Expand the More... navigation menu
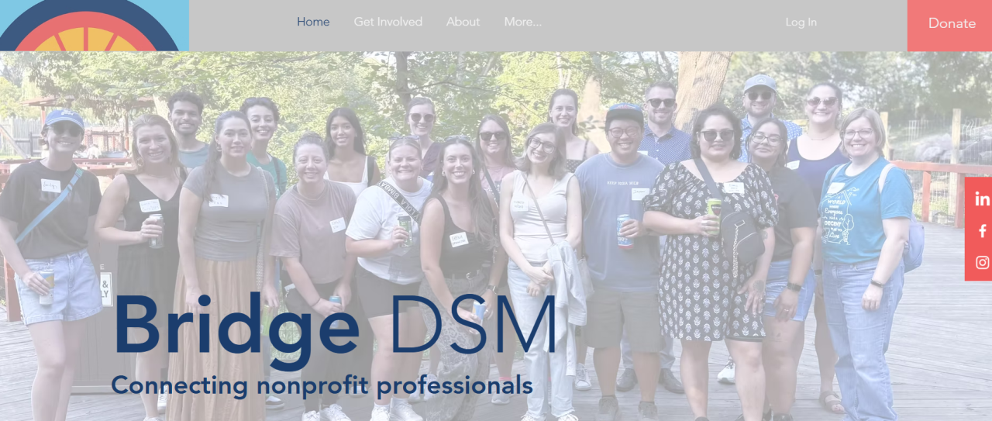Viewport: 992px width, 421px height. (523, 22)
